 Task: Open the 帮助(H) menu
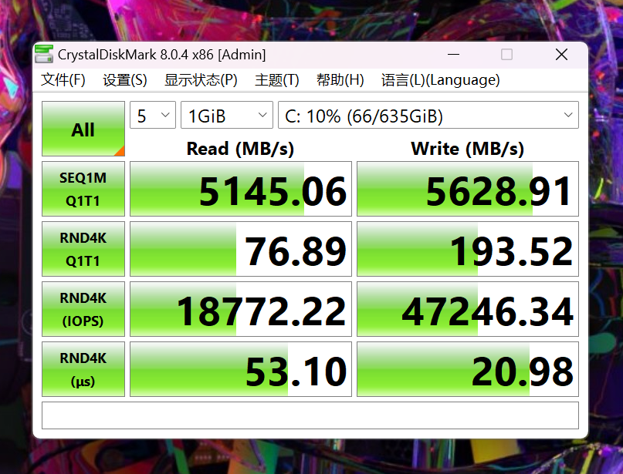(x=340, y=79)
